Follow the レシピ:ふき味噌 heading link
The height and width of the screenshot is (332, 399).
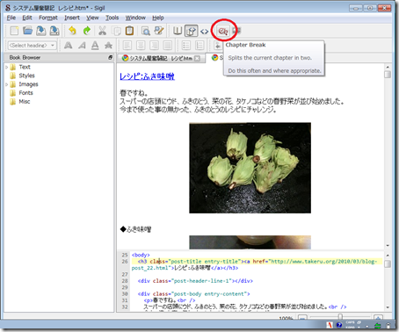click(x=147, y=76)
